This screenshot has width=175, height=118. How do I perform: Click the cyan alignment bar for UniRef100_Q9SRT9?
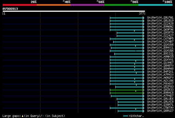(130, 33)
